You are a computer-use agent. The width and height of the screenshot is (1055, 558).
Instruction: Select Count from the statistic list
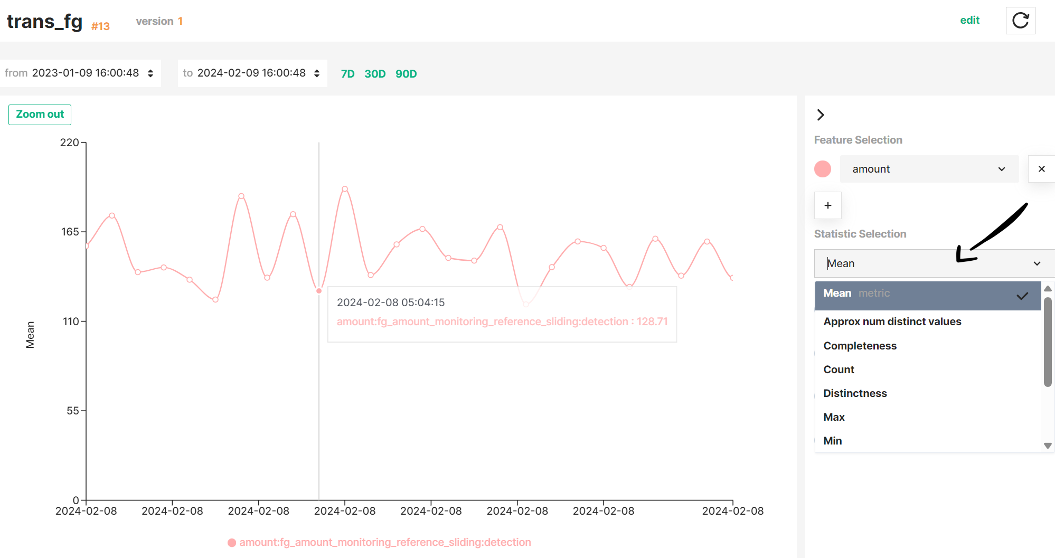(839, 369)
